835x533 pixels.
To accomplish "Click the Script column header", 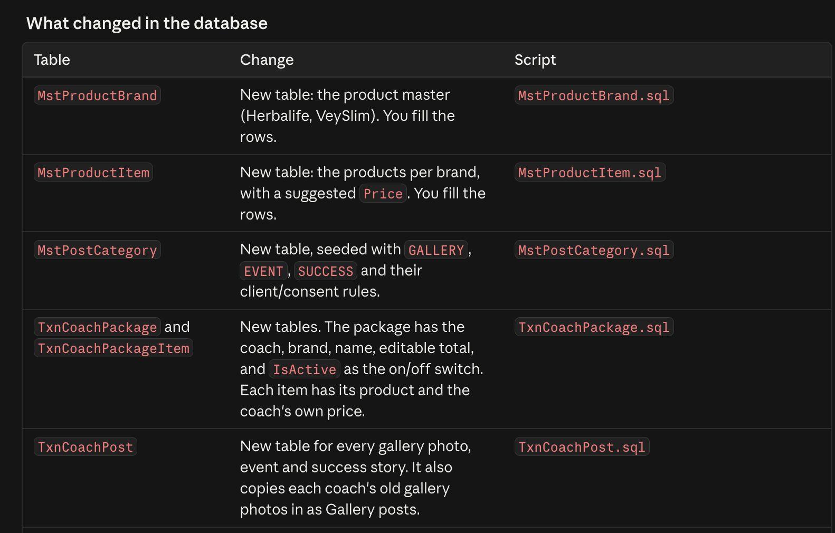I will pyautogui.click(x=535, y=60).
